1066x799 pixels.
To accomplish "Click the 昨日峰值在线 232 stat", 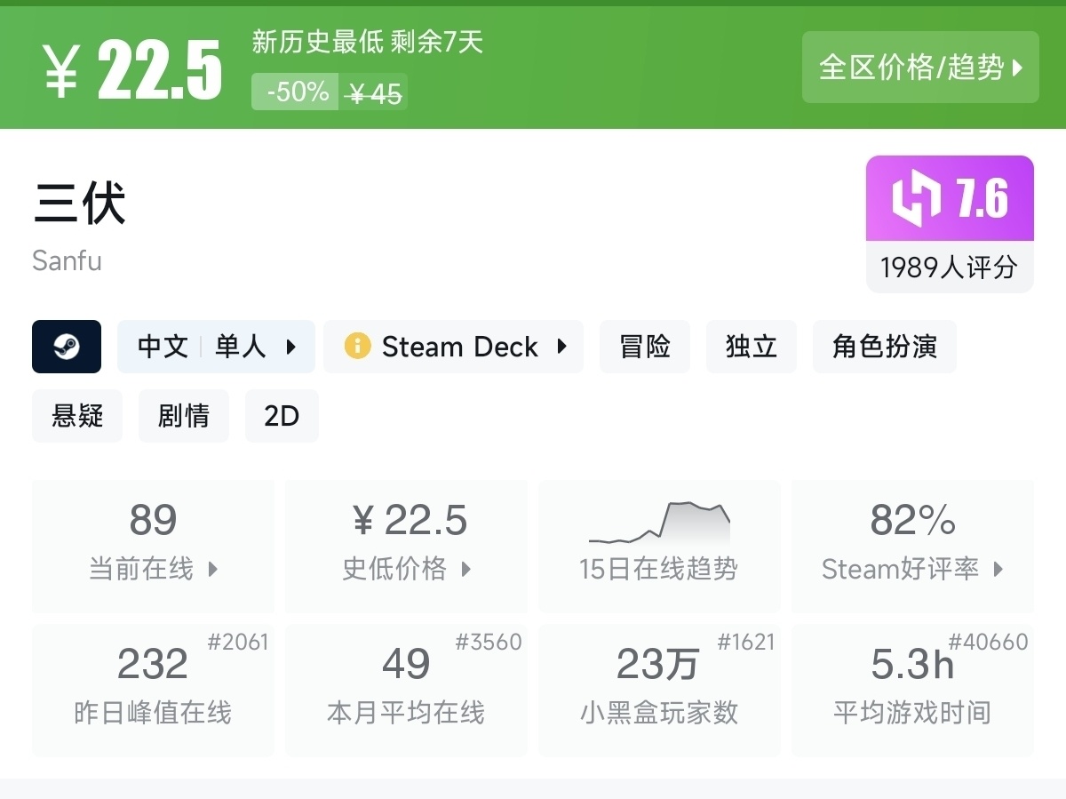I will pos(153,690).
